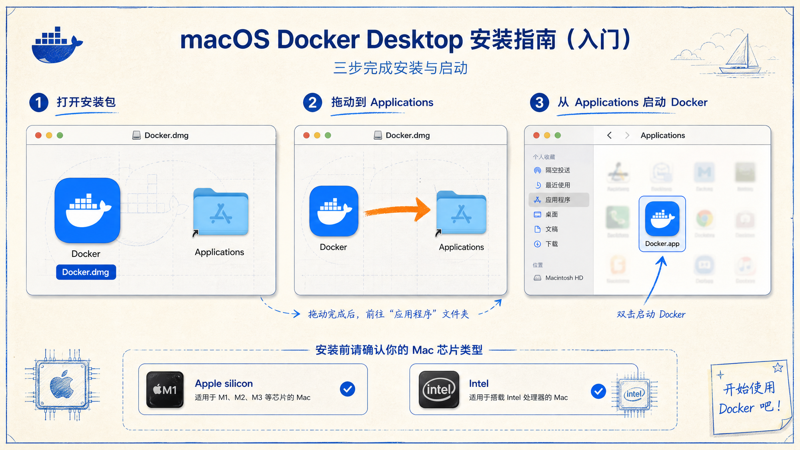Viewport: 800px width, 450px height.
Task: Select the Intel option card title
Action: click(479, 383)
